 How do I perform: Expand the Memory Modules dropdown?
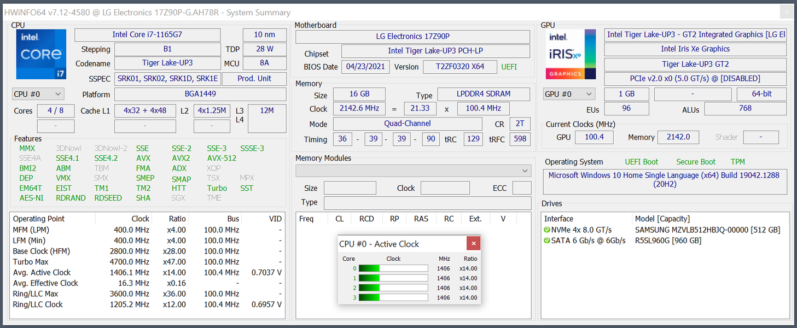(x=413, y=171)
